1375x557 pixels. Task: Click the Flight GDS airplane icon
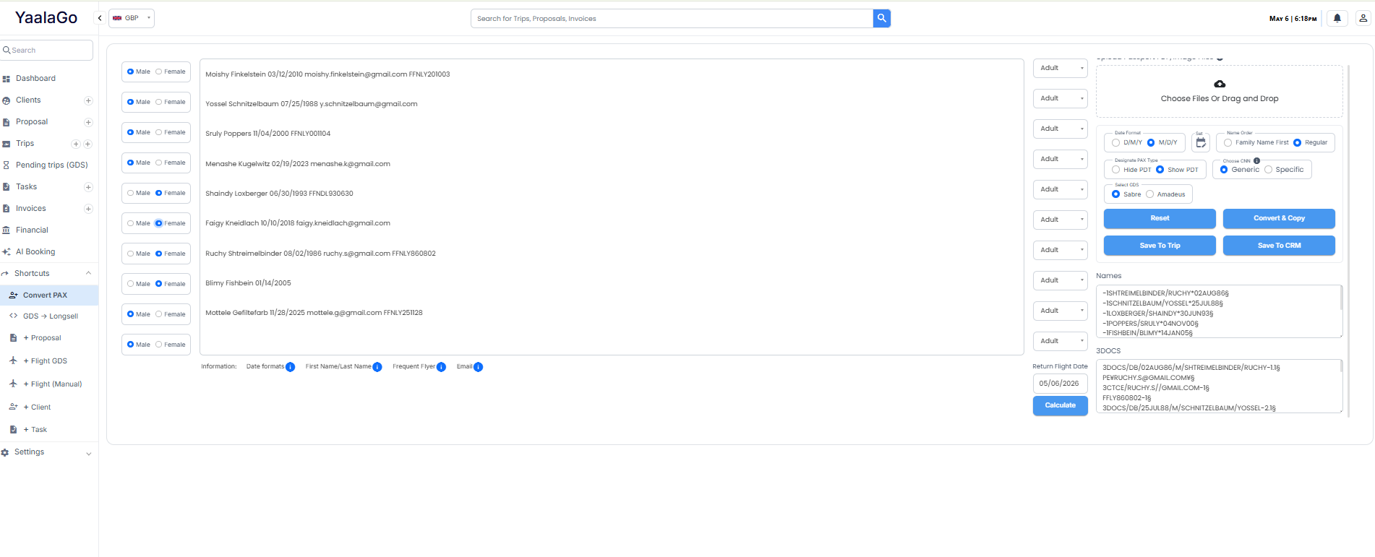tap(13, 360)
